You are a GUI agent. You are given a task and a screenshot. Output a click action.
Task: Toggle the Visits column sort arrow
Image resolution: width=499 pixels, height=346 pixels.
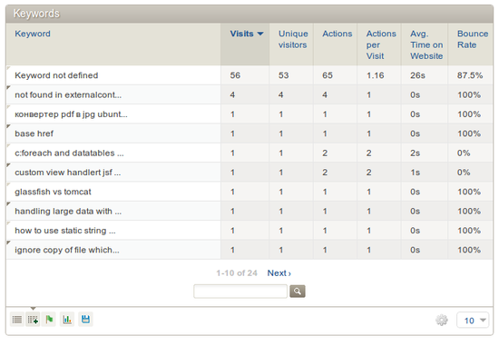(x=260, y=34)
